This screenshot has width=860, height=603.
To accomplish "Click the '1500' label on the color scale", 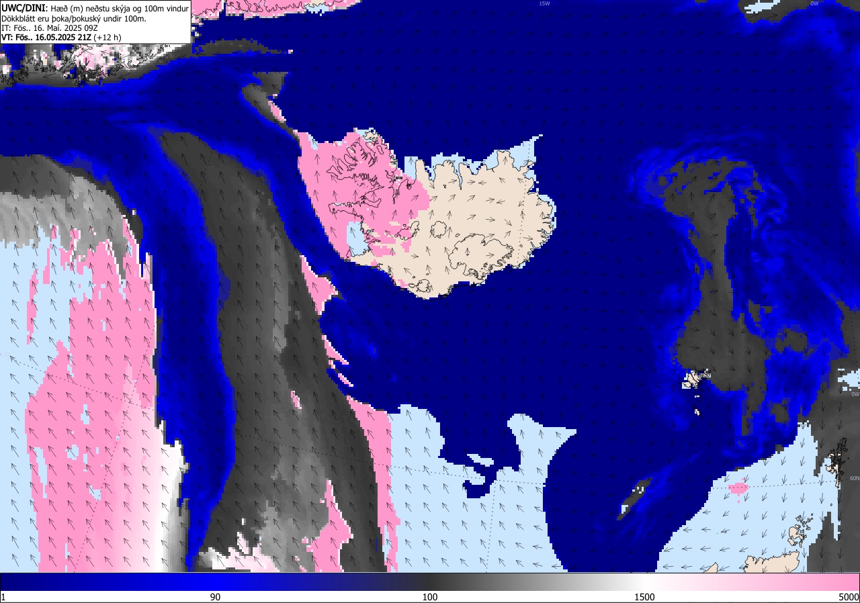I will tap(645, 597).
